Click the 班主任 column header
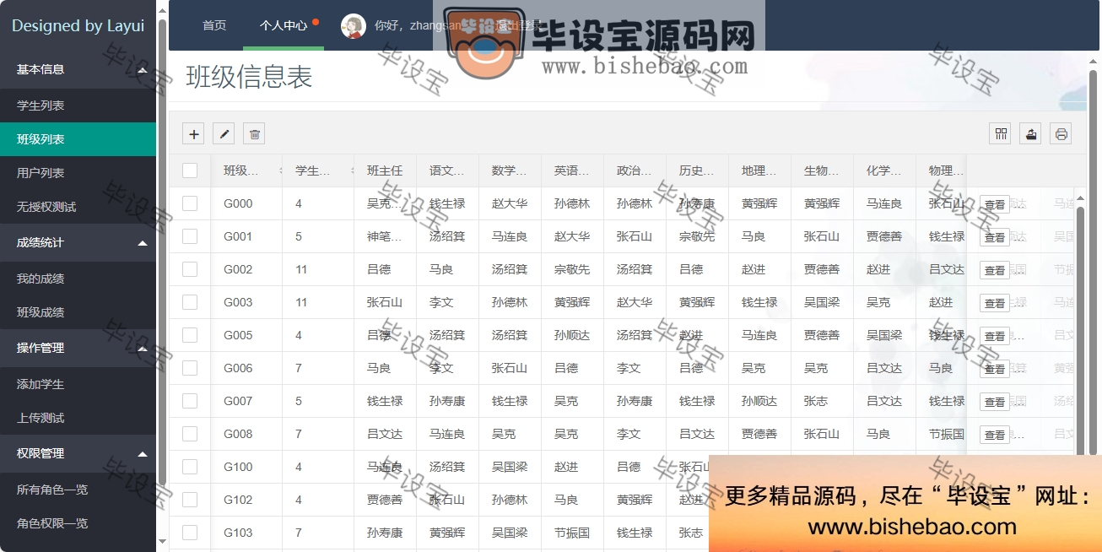The image size is (1102, 552). pyautogui.click(x=385, y=170)
